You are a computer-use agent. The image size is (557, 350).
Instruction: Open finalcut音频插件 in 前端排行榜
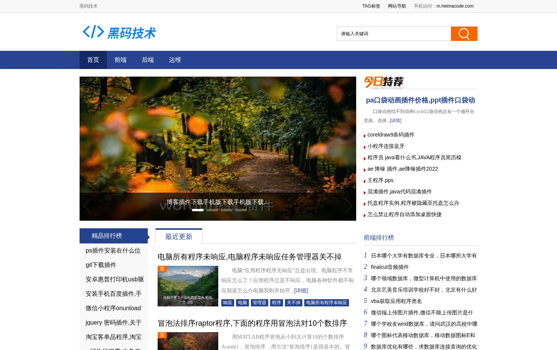390,267
